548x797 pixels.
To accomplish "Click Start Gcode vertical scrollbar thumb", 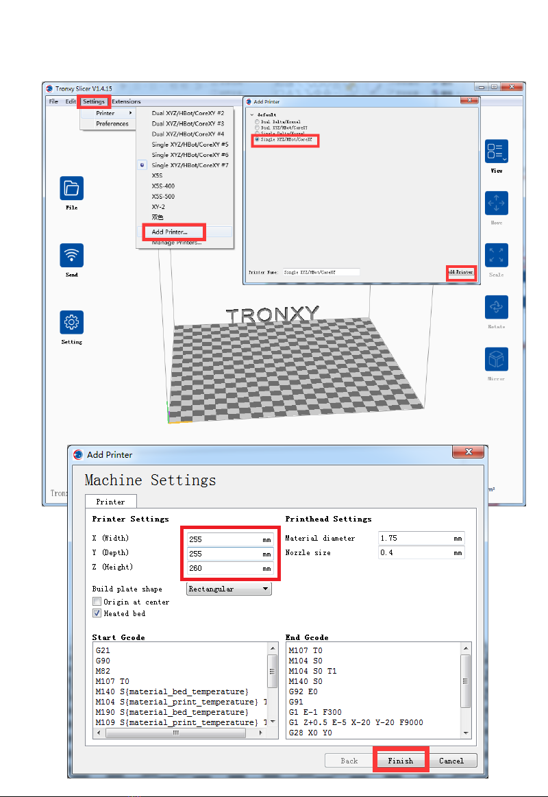I will tap(273, 671).
